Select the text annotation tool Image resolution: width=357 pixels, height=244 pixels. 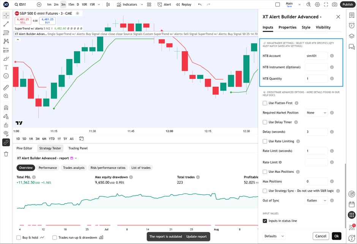pos(6,67)
